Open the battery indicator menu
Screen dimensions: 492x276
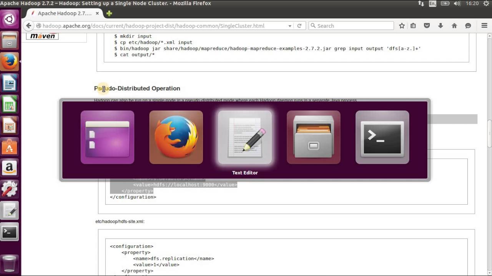click(x=445, y=3)
